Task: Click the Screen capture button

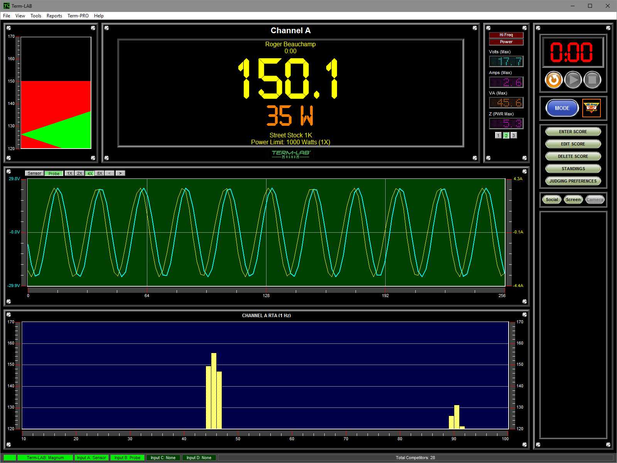Action: click(x=573, y=199)
